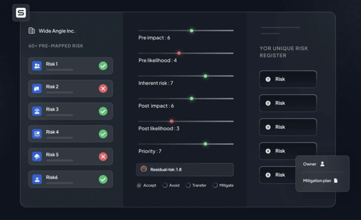Click the blue icon on Risk 4
Screen dimensions: 361x220
coord(37,133)
